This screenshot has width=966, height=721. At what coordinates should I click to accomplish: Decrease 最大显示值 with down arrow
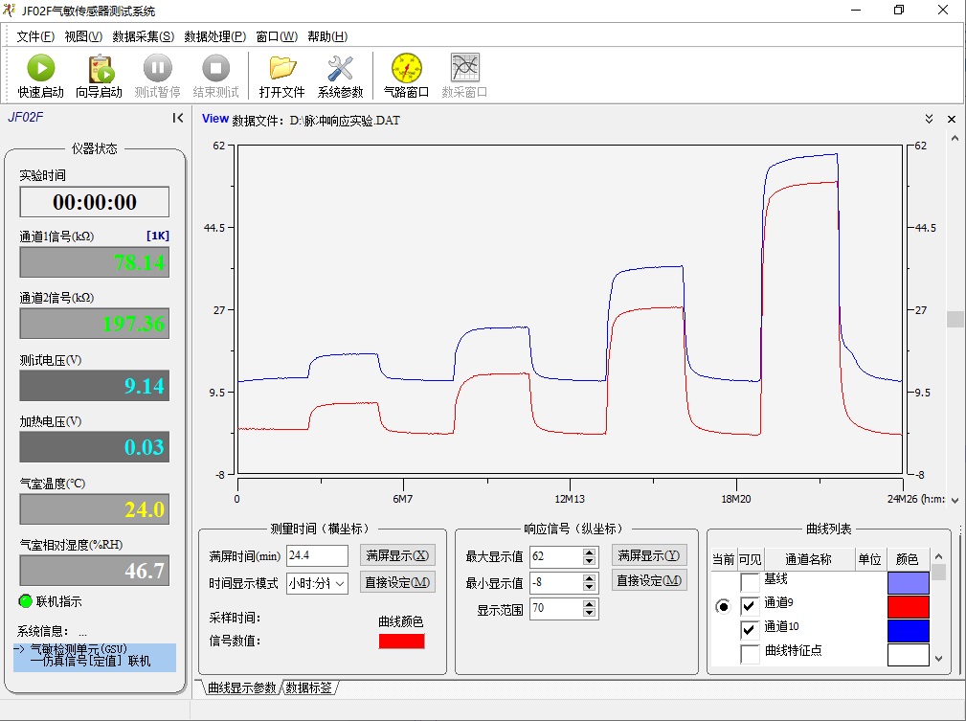590,561
